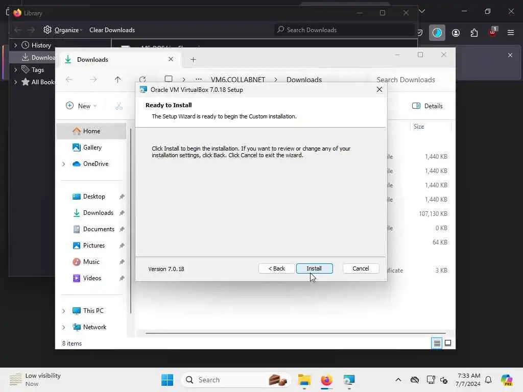
Task: Click Downloads in the address breadcrumb
Action: pyautogui.click(x=304, y=80)
